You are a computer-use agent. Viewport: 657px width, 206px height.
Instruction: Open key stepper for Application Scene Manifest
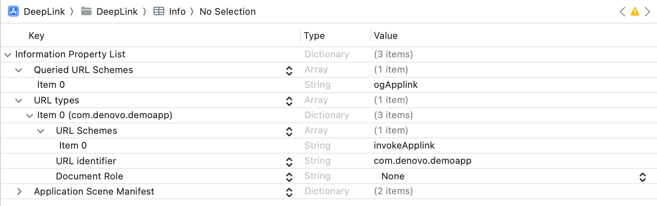289,192
